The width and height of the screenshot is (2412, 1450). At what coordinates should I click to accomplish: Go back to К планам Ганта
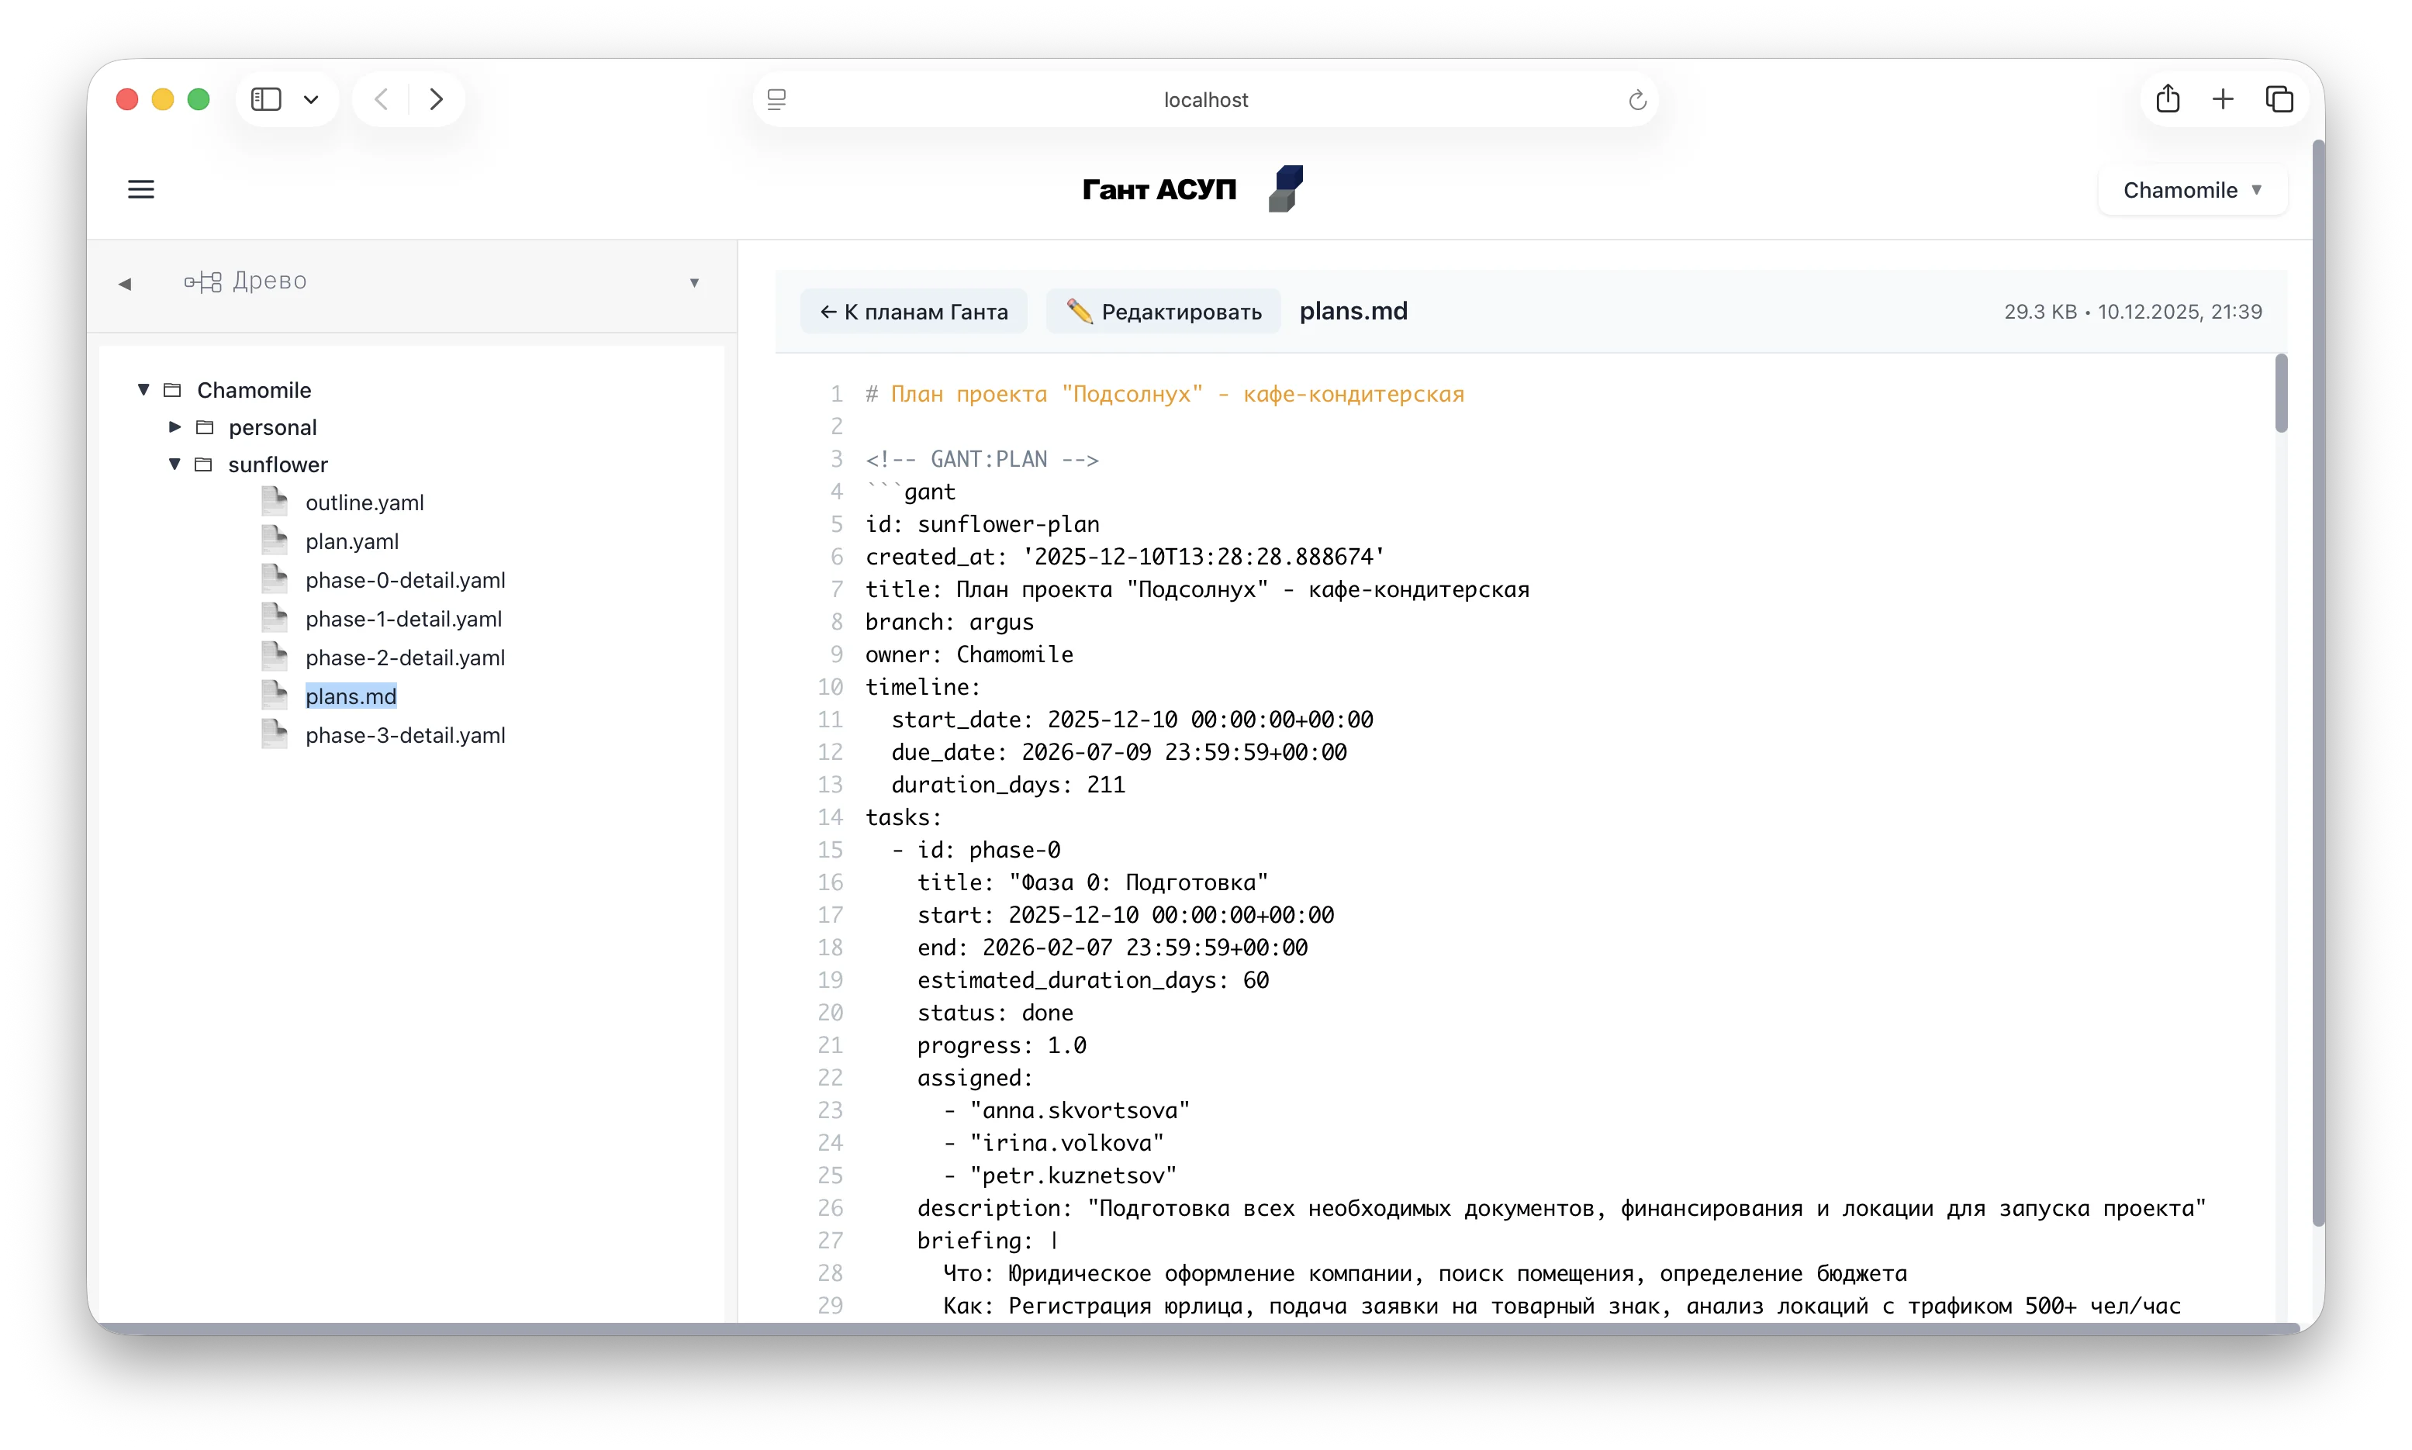point(914,312)
